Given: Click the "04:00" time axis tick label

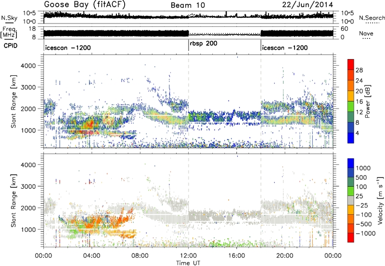Looking at the screenshot, I should point(91,256).
